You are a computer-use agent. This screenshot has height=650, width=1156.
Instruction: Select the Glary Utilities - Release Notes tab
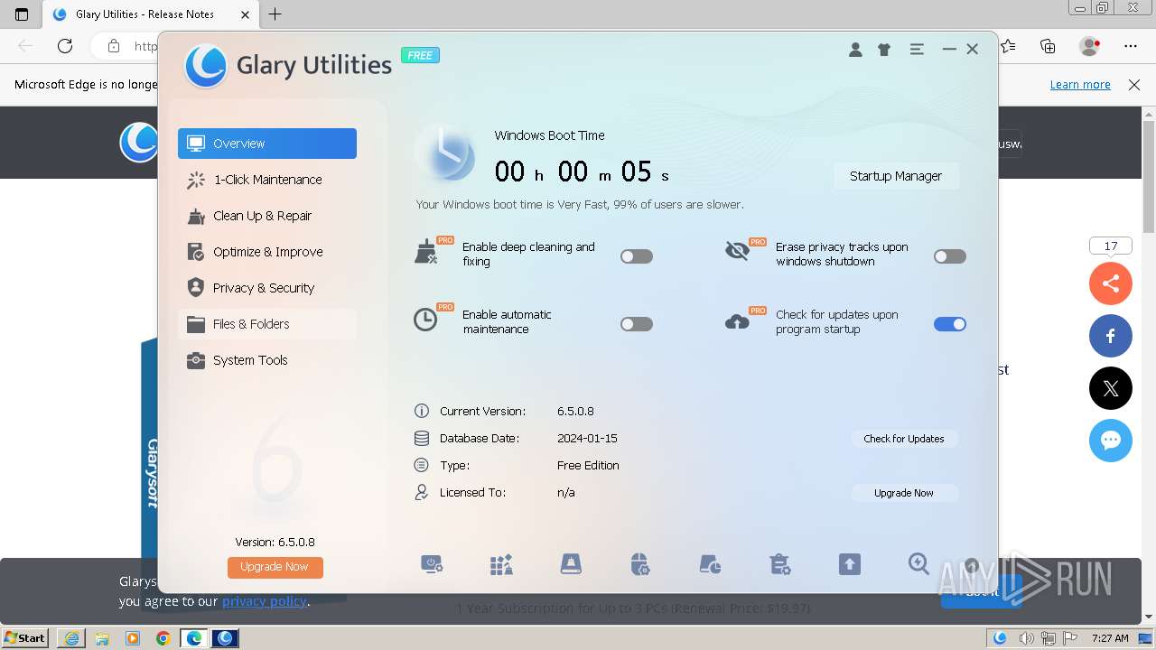coord(150,14)
